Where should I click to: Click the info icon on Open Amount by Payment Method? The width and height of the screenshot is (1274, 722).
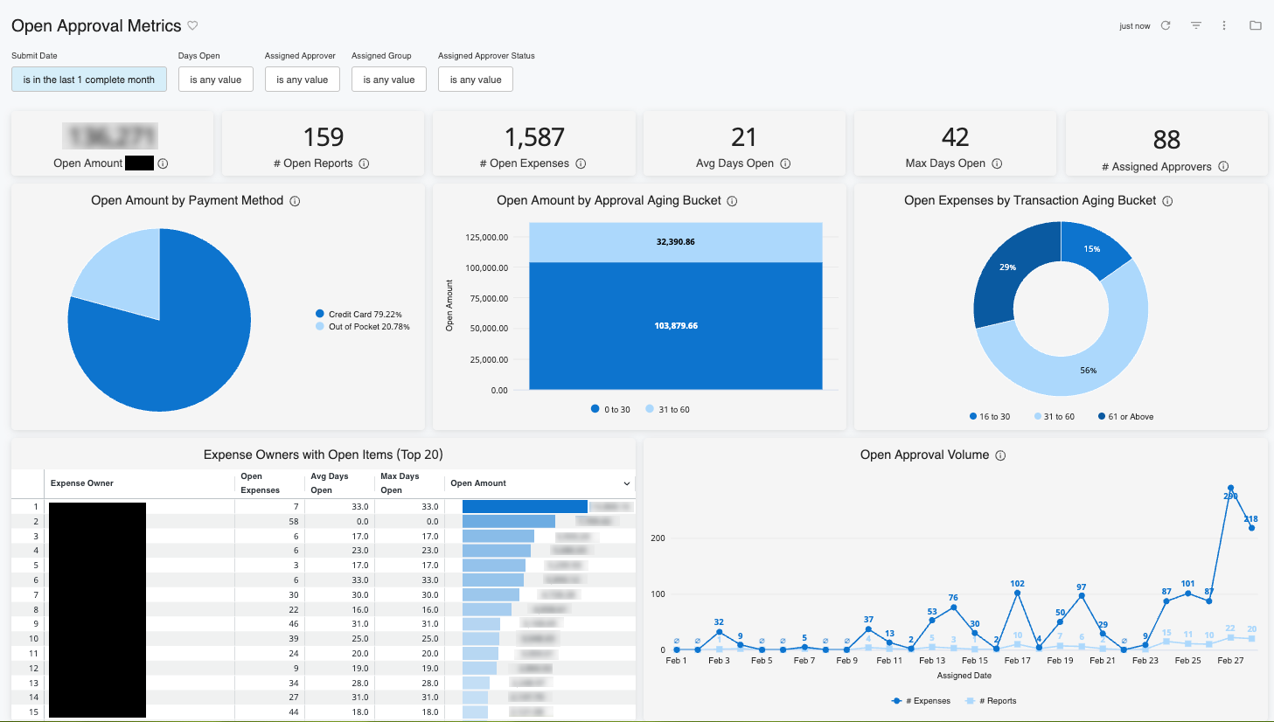295,200
